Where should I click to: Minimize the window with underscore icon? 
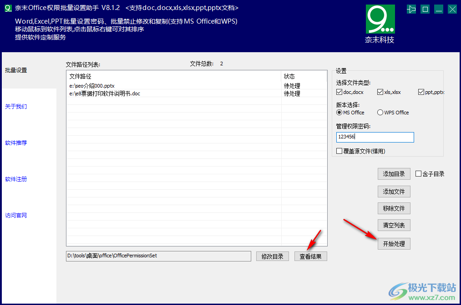click(x=439, y=10)
